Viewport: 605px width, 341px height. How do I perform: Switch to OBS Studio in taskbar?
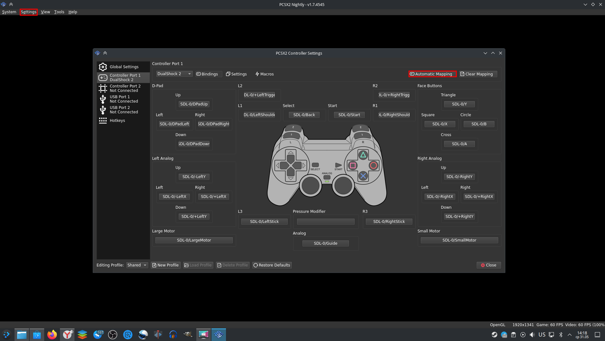tap(113, 334)
